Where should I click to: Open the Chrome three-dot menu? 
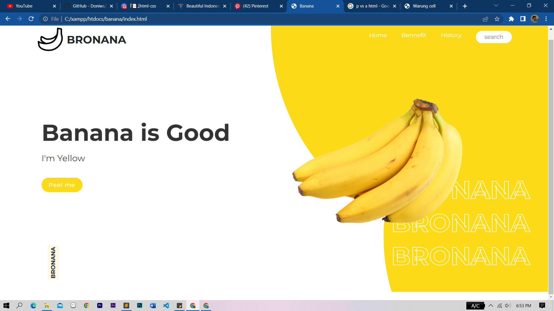(x=546, y=19)
